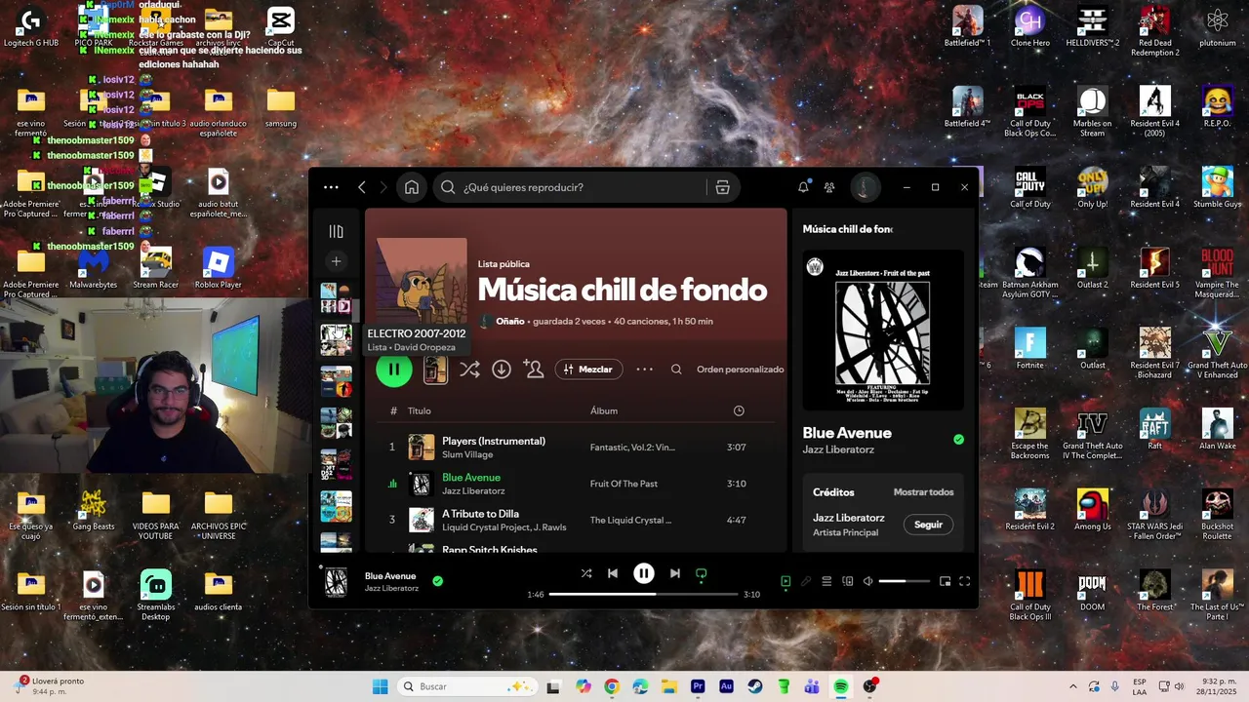Open Spotify three-dot main menu
This screenshot has height=702, width=1249.
[331, 187]
